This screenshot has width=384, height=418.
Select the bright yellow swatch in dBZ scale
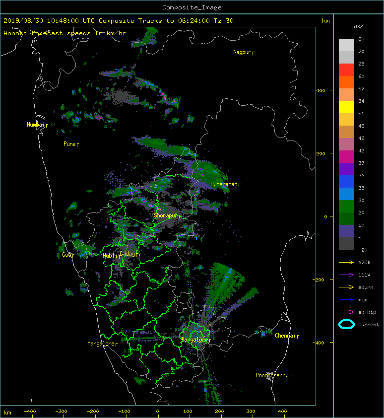click(x=346, y=107)
